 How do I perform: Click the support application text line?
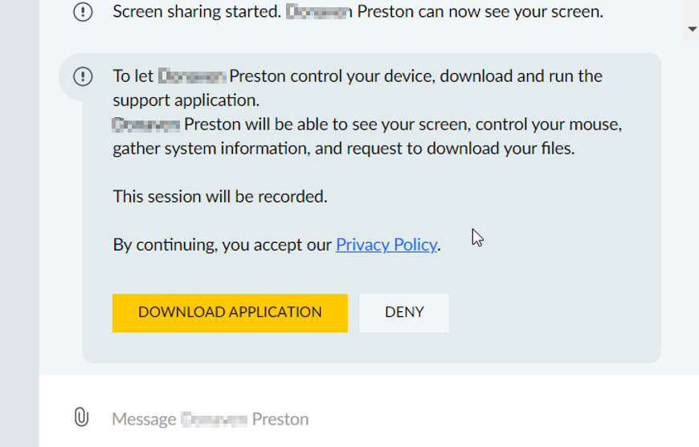pos(186,100)
